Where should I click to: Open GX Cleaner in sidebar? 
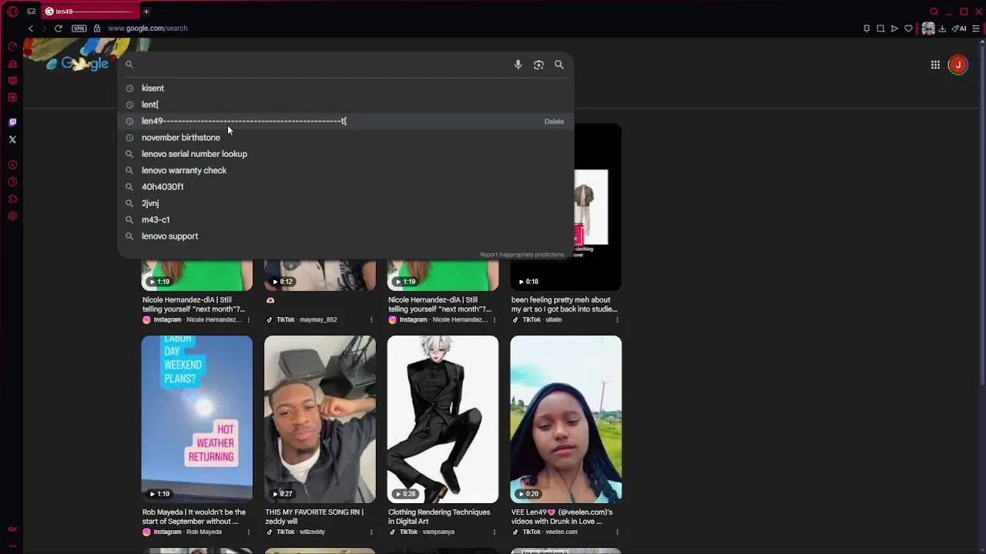(12, 64)
